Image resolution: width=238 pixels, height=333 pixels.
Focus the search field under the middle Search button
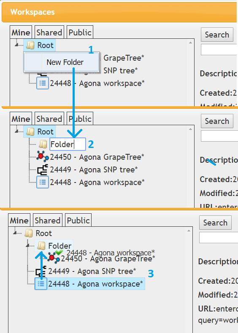[219, 136]
